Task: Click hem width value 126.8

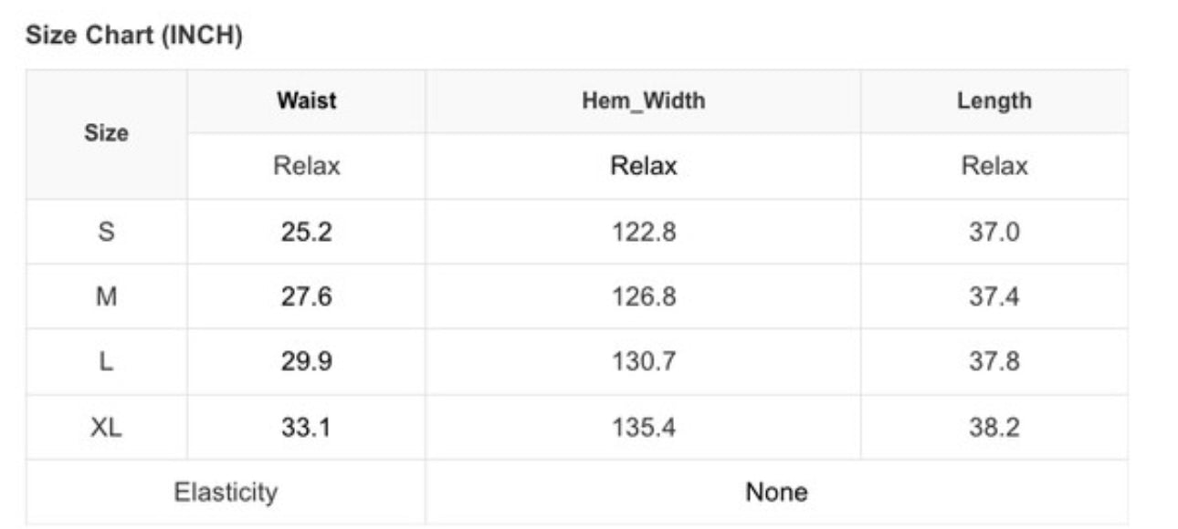Action: pos(643,296)
